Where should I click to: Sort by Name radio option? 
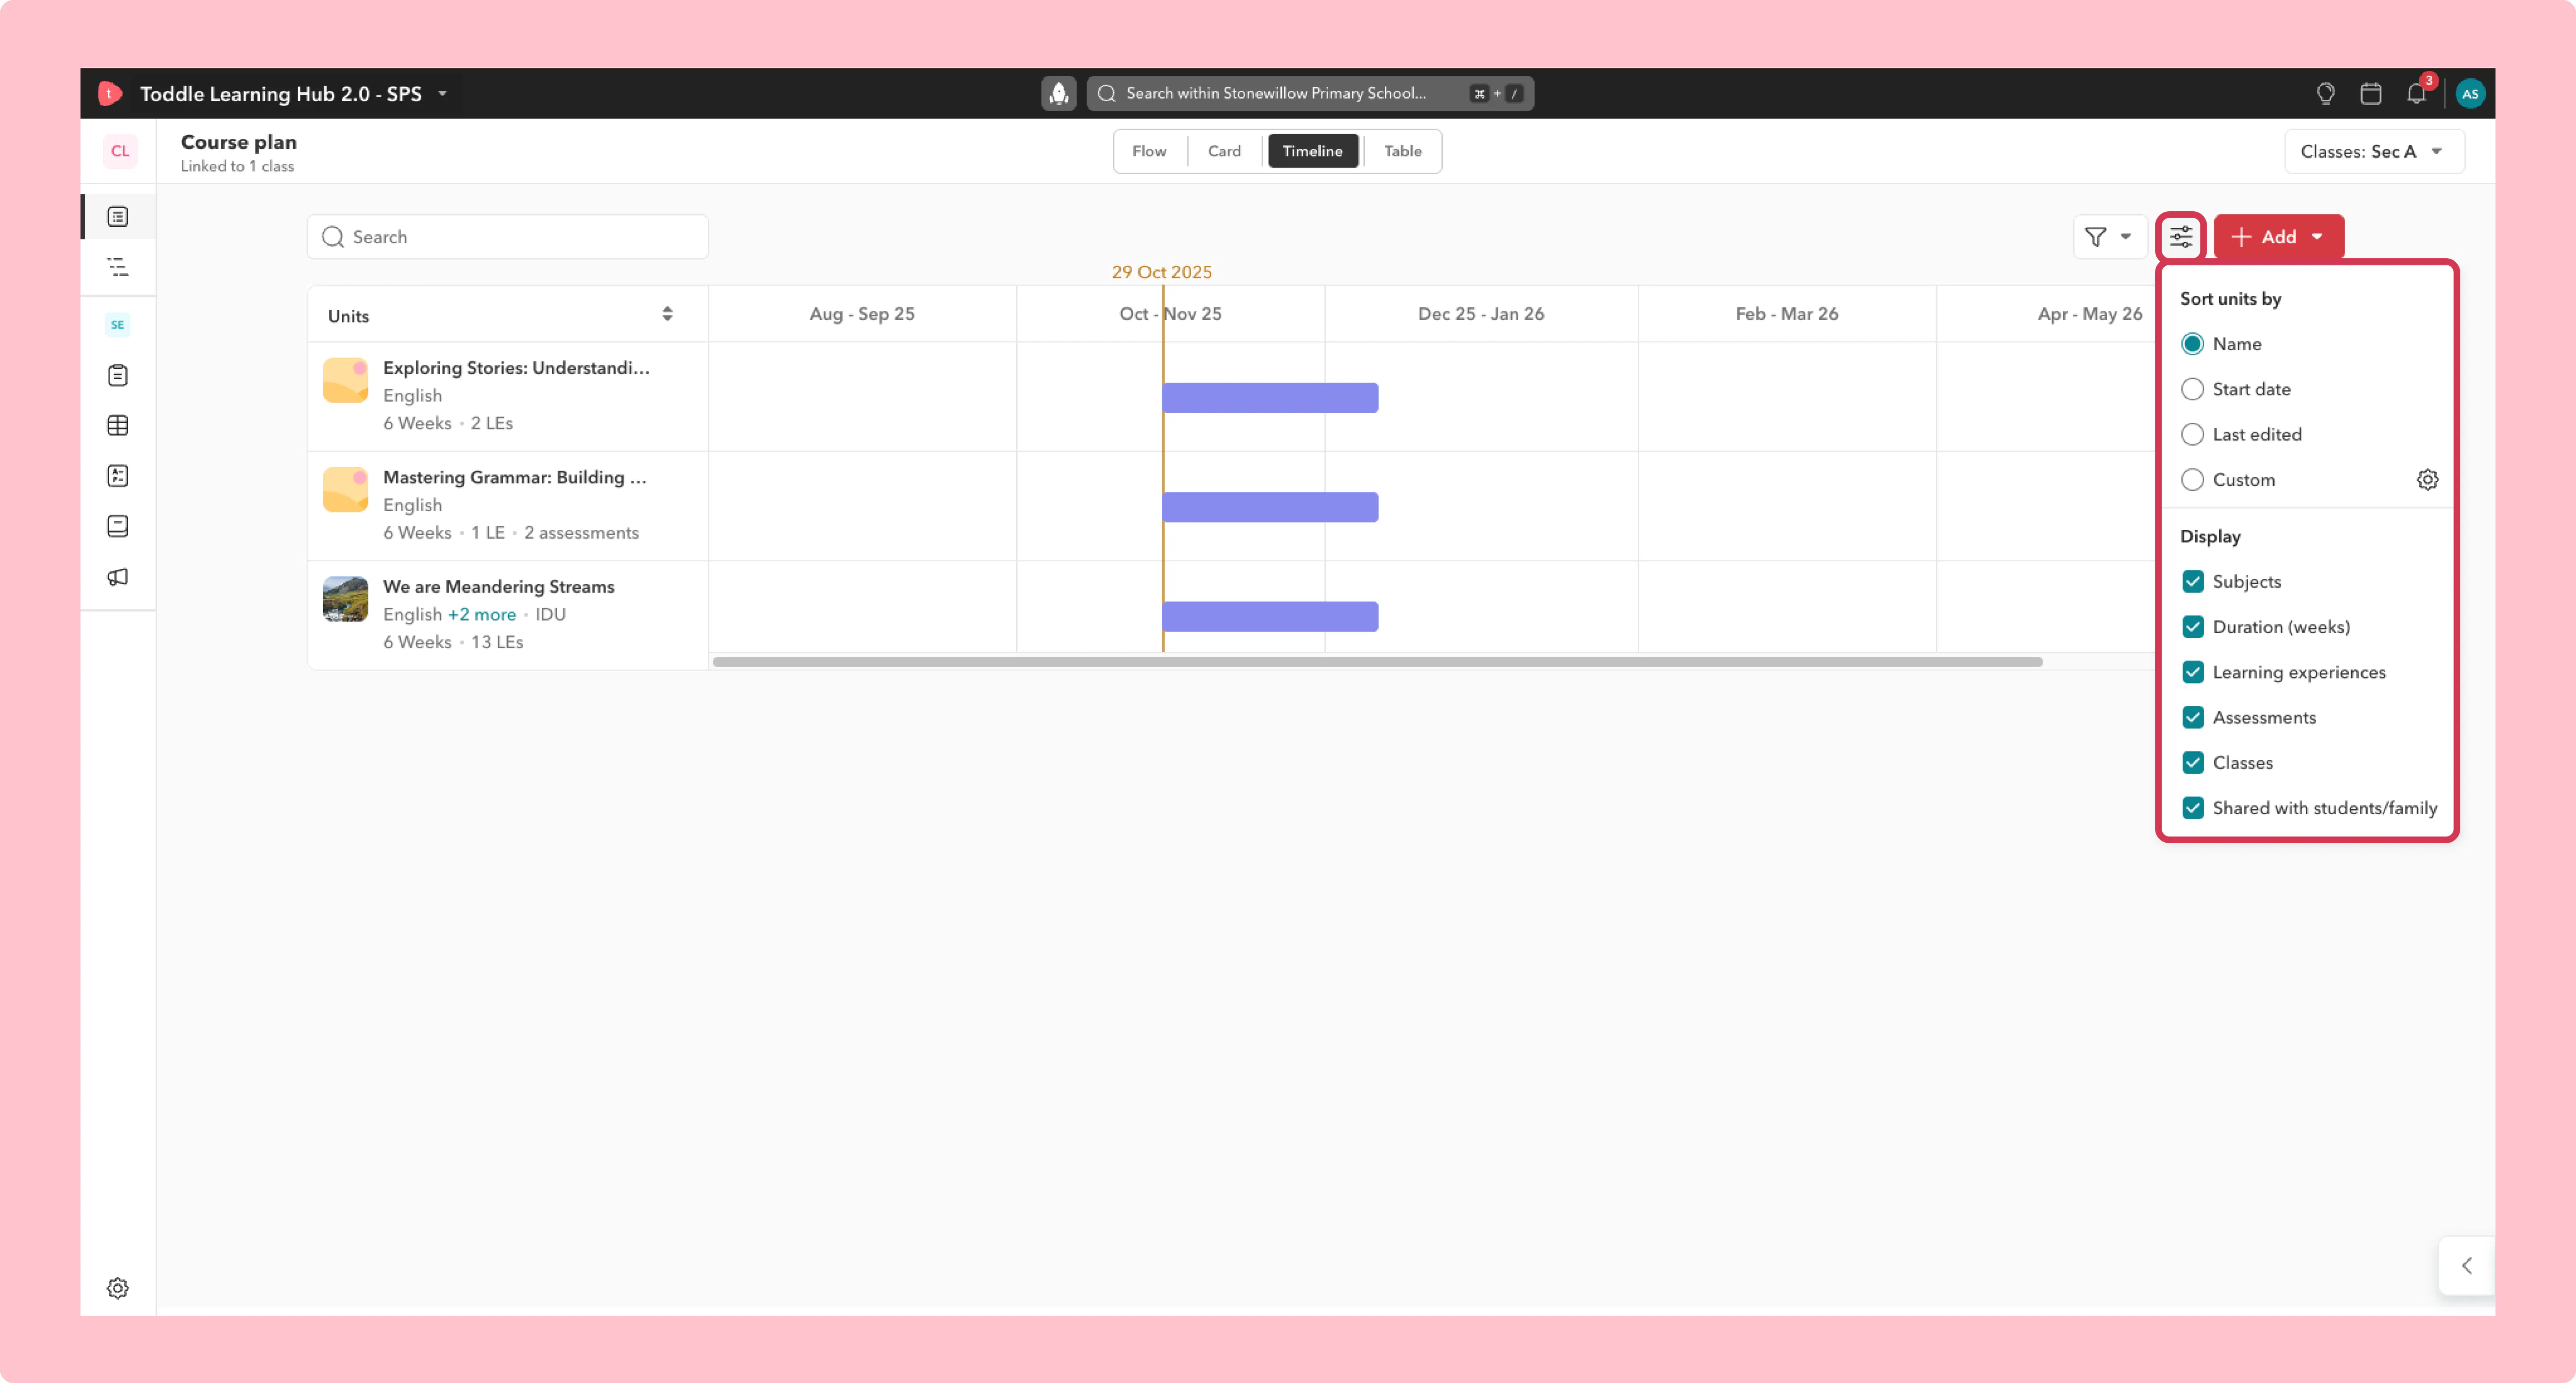tap(2192, 344)
